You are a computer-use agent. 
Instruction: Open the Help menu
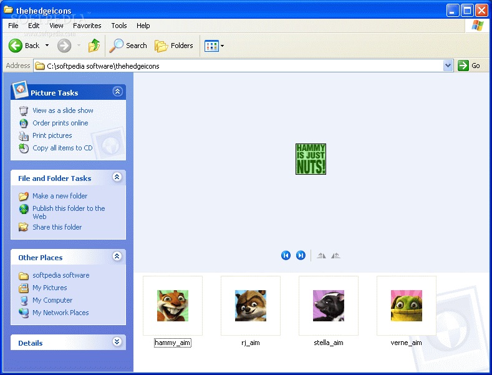143,26
